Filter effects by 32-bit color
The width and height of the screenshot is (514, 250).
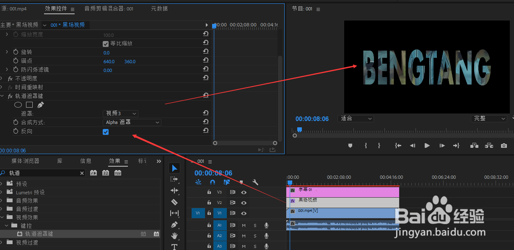click(106, 173)
